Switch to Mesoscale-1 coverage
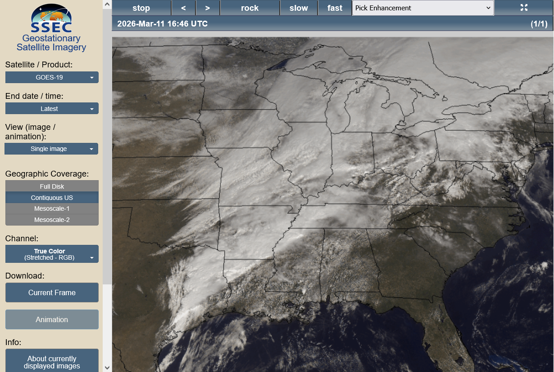This screenshot has height=372, width=554. tap(52, 208)
